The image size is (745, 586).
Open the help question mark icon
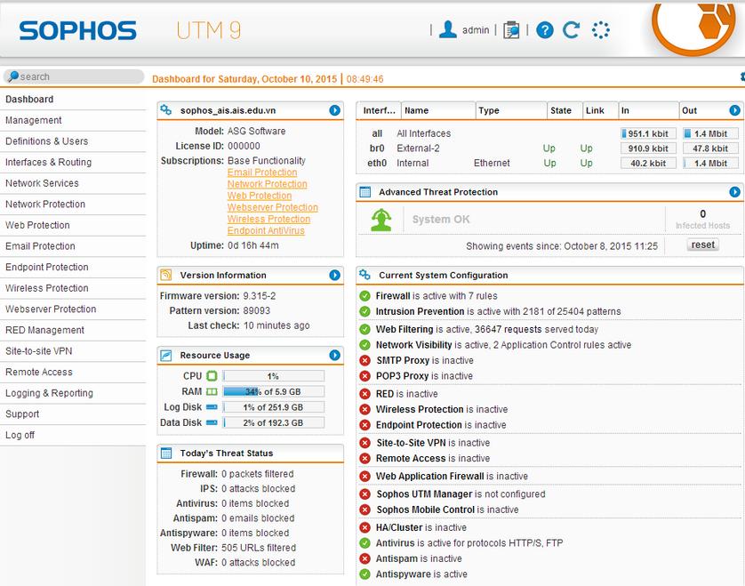tap(544, 30)
